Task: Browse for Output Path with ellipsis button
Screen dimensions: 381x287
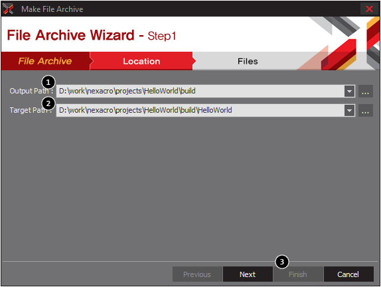Action: pyautogui.click(x=366, y=91)
